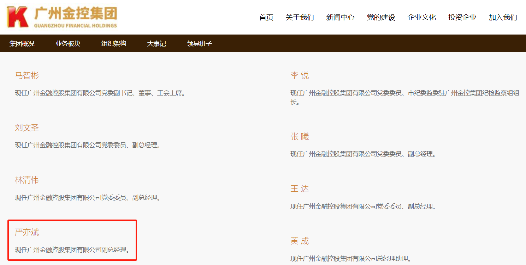526x265 pixels.
Task: Select the 组织架构 sub-tab
Action: coord(114,44)
